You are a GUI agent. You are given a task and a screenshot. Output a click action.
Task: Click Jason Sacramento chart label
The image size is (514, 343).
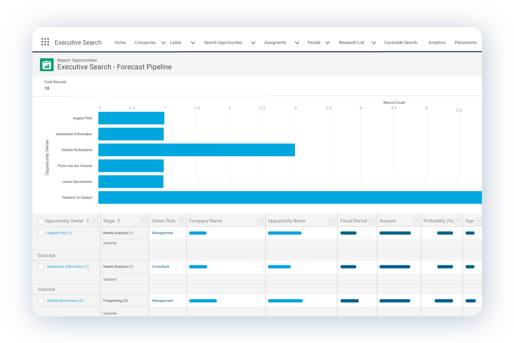pyautogui.click(x=77, y=182)
